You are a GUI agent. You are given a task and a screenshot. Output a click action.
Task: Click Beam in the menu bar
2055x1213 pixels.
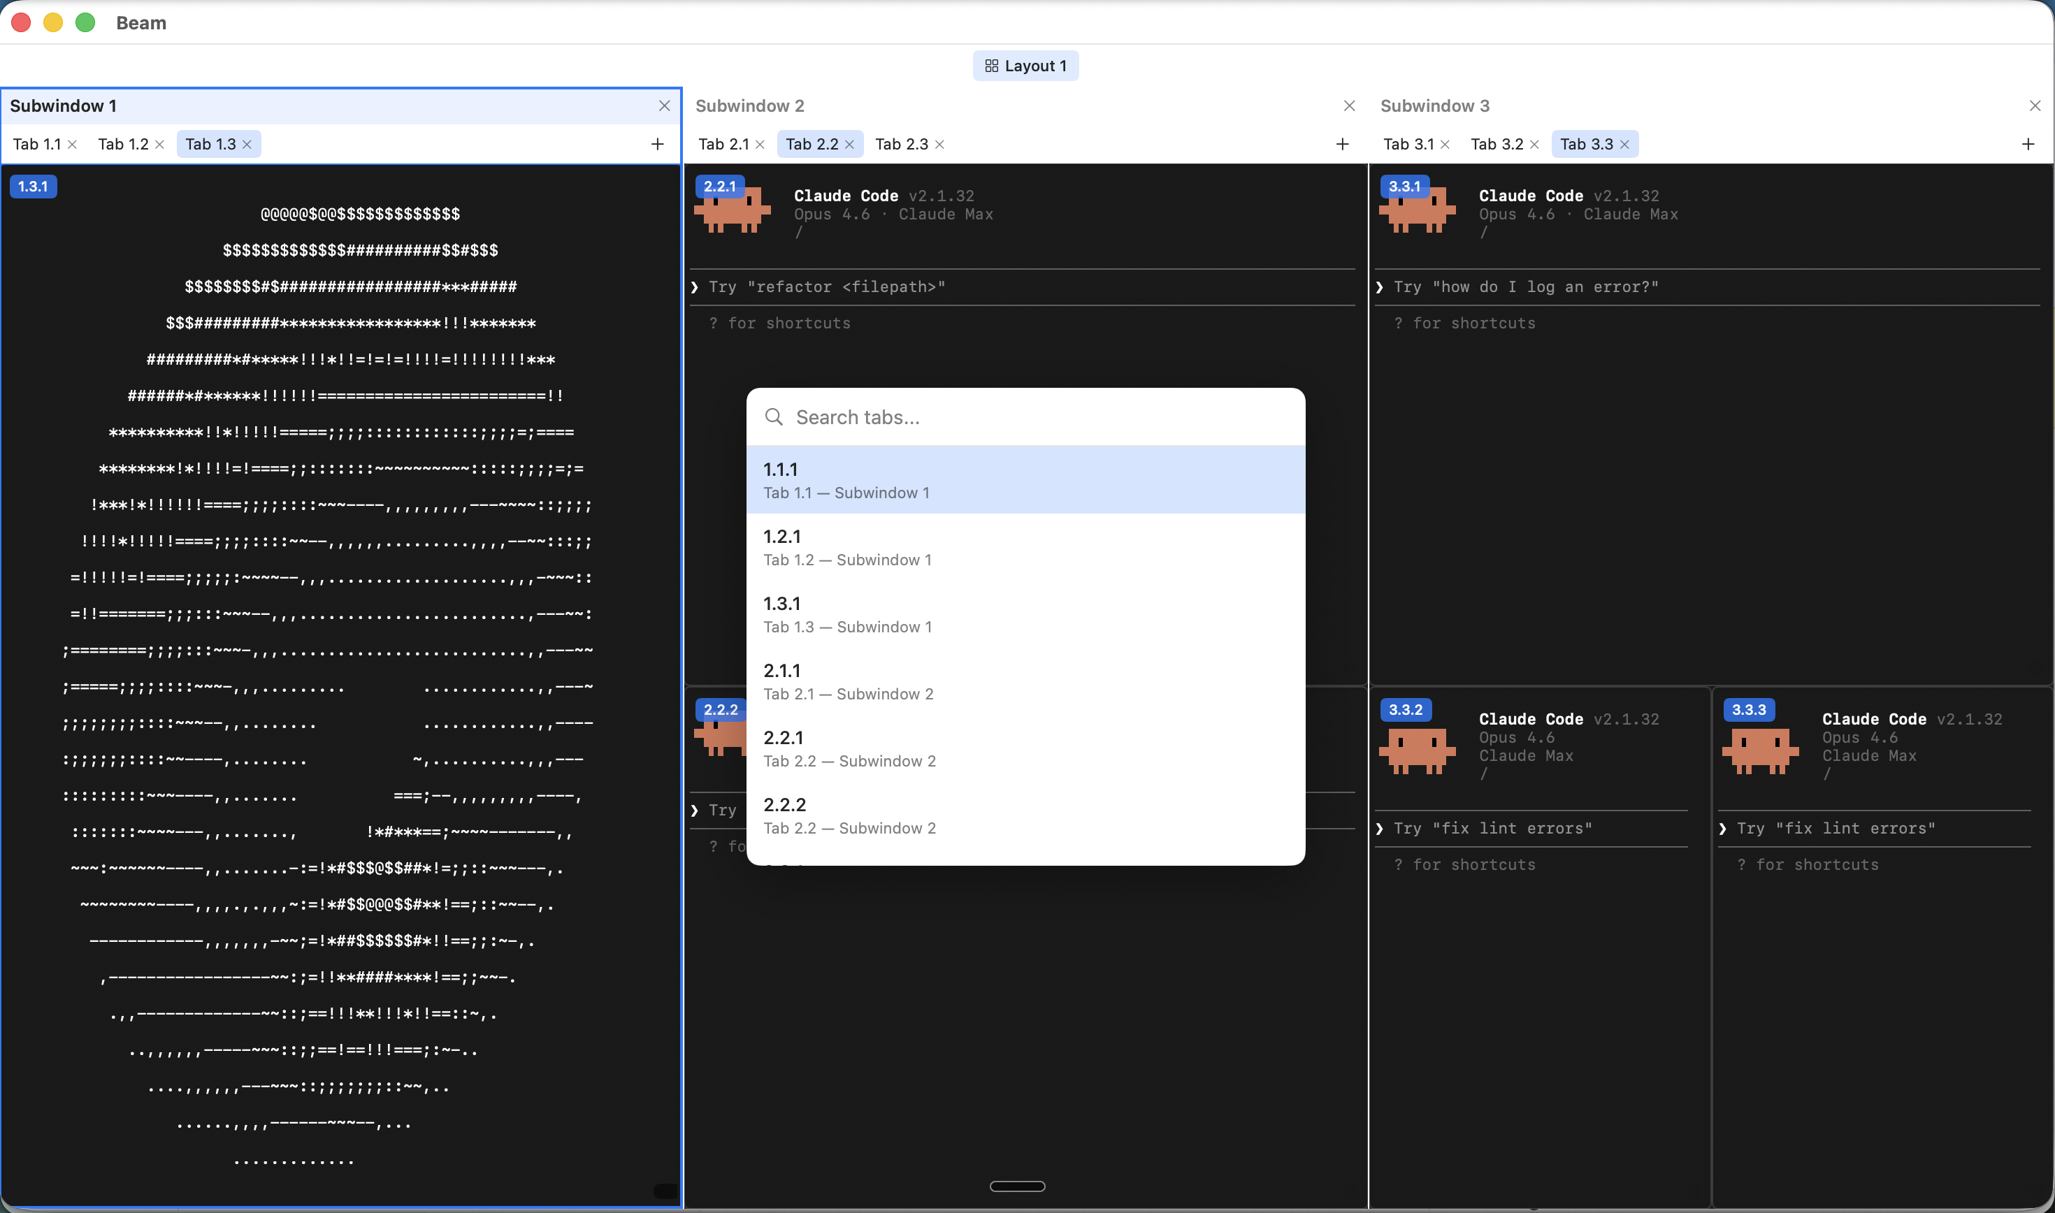(x=141, y=23)
